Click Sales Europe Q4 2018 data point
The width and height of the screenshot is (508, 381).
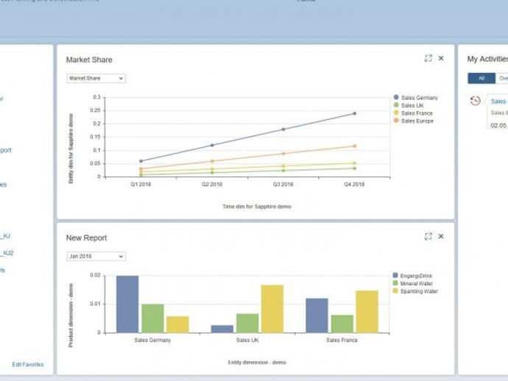tap(354, 146)
